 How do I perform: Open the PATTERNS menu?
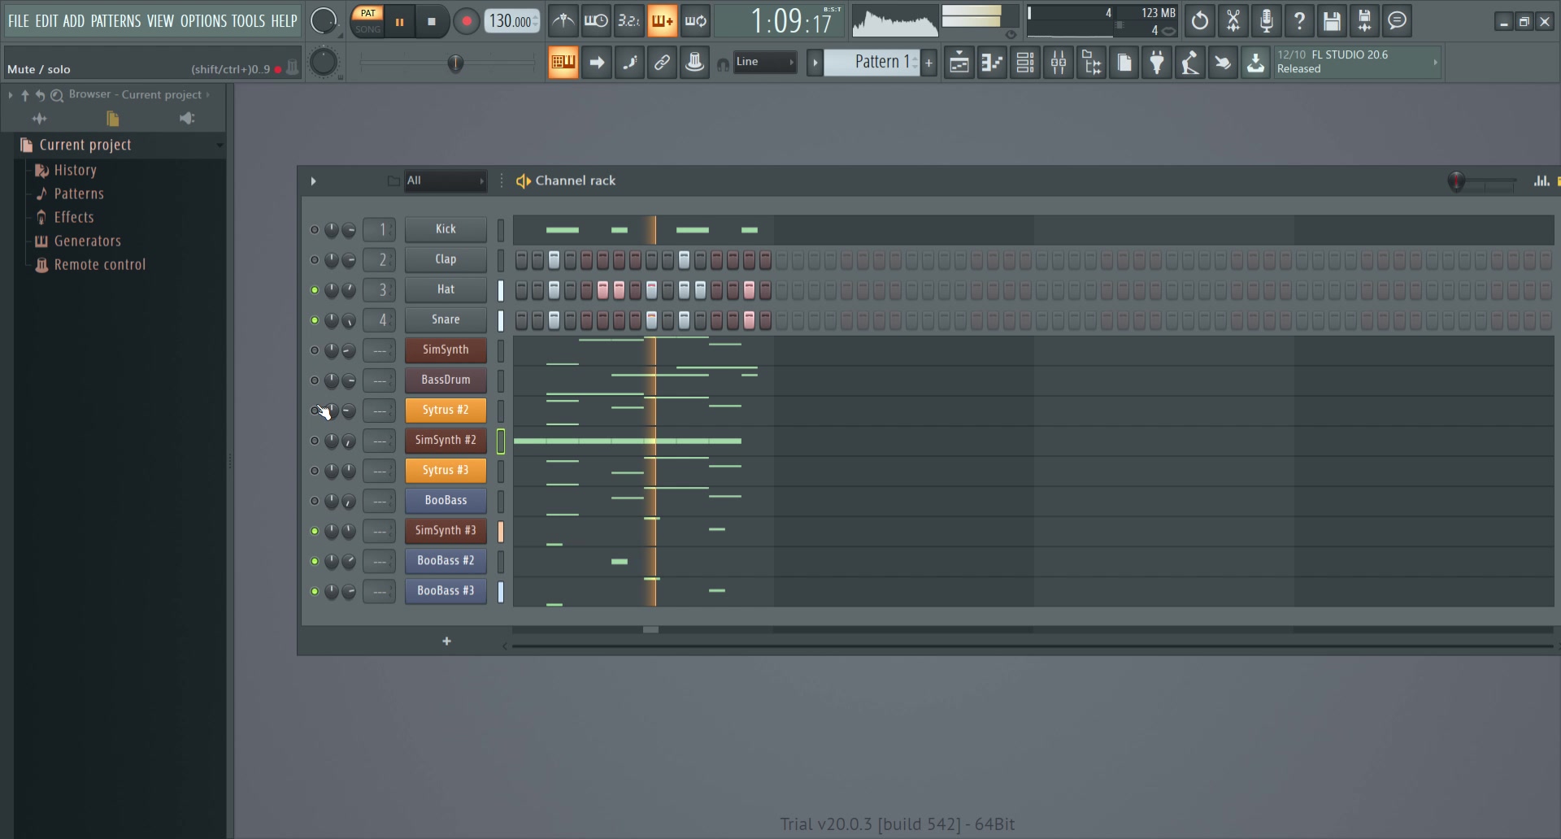pyautogui.click(x=117, y=21)
